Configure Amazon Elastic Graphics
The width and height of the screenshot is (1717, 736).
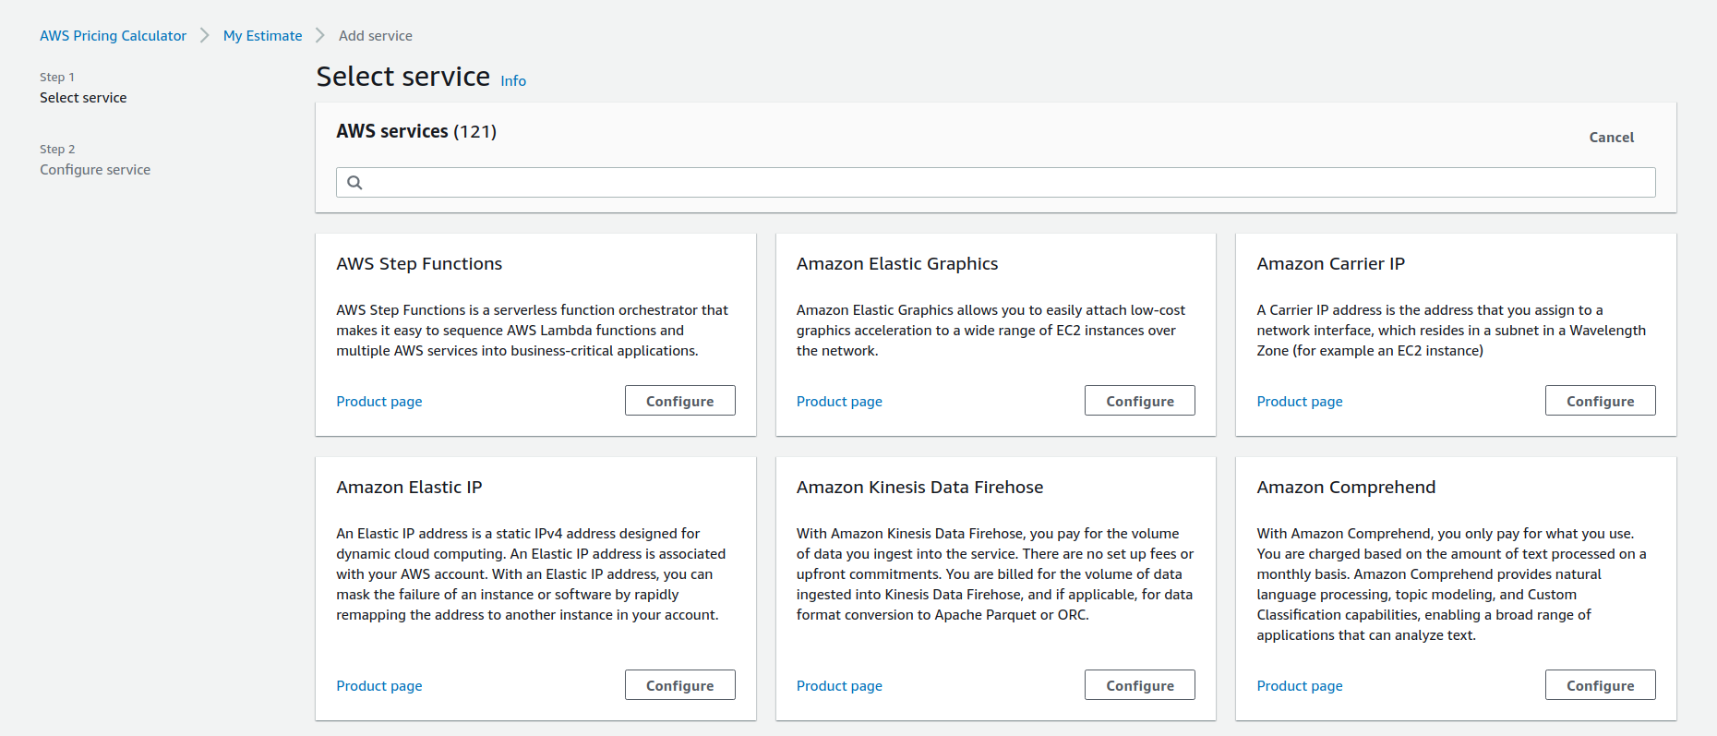pyautogui.click(x=1139, y=400)
